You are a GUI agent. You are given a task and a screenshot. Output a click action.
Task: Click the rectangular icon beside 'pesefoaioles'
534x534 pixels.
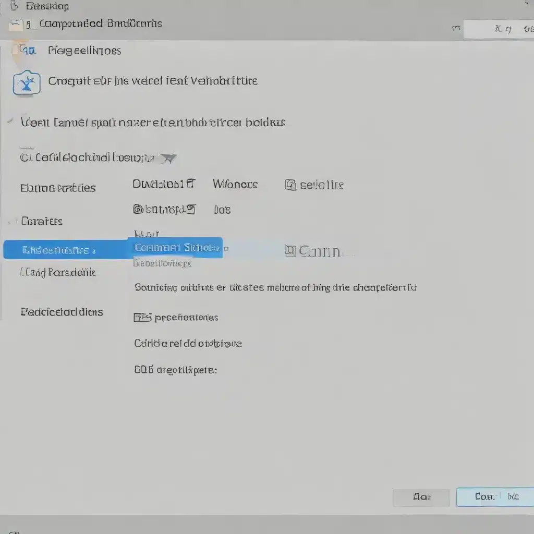[142, 318]
